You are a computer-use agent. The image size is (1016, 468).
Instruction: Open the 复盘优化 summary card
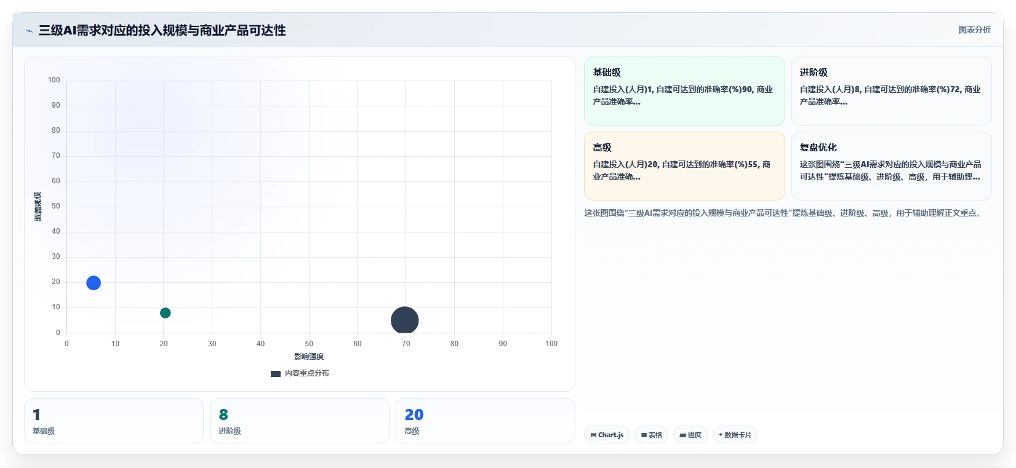click(x=891, y=166)
